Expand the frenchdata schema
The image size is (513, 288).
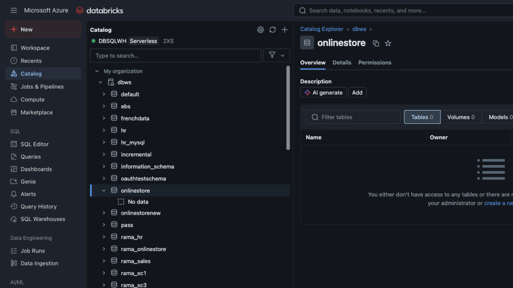pos(104,118)
